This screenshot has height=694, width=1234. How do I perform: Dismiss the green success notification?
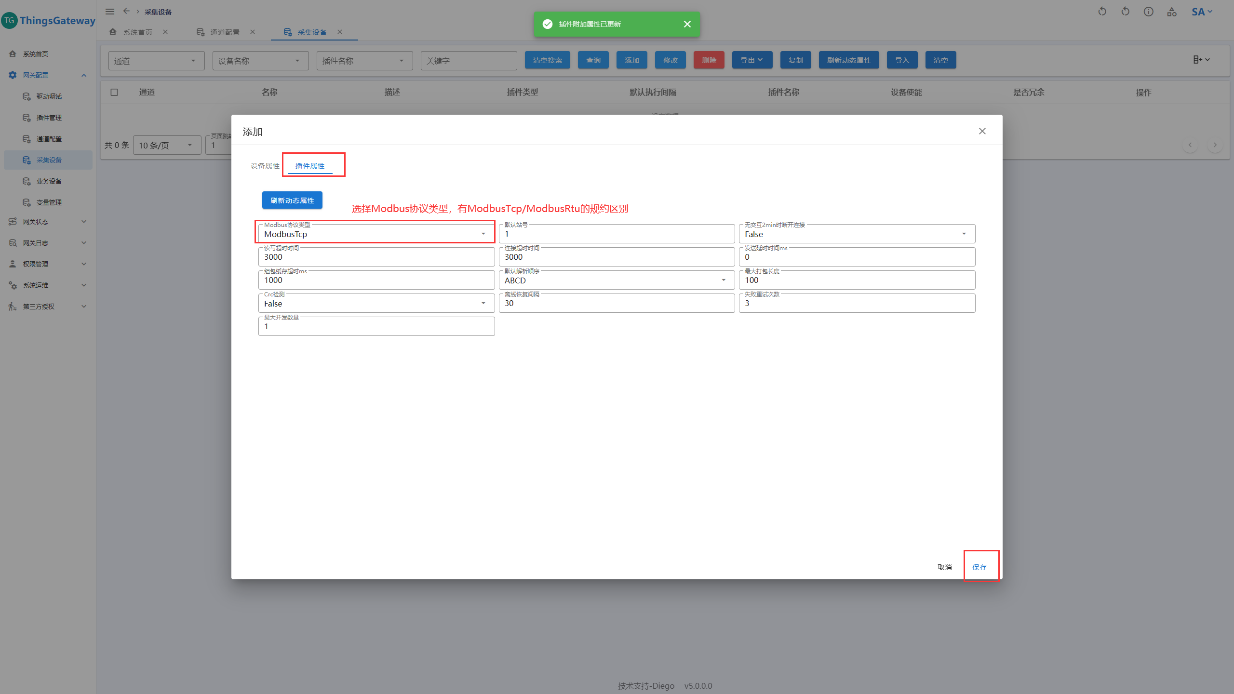pos(687,24)
